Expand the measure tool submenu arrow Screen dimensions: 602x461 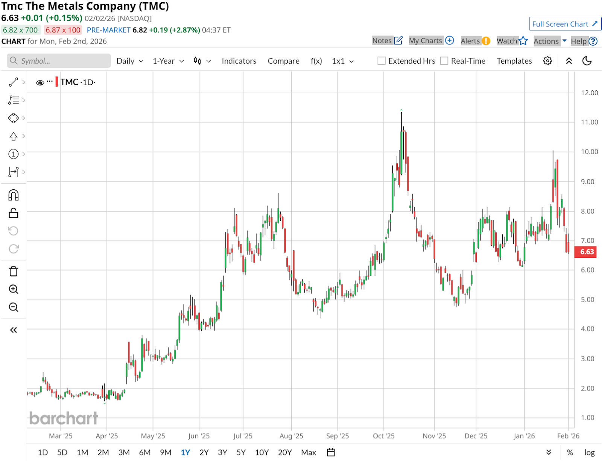(24, 172)
